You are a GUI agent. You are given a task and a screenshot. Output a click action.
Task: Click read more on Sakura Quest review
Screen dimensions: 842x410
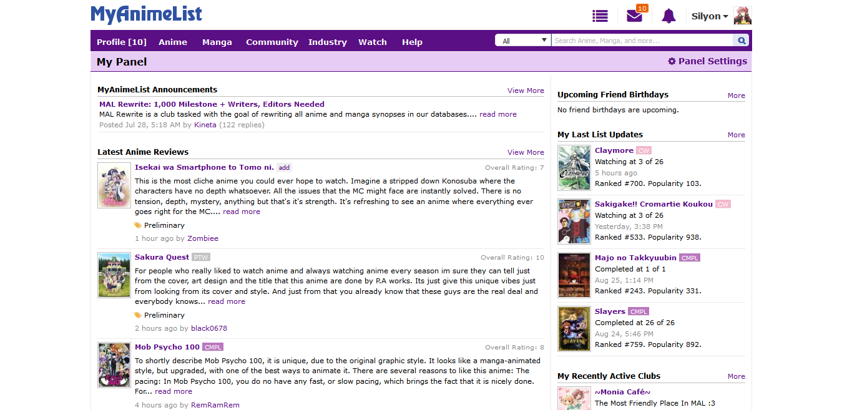(x=227, y=301)
